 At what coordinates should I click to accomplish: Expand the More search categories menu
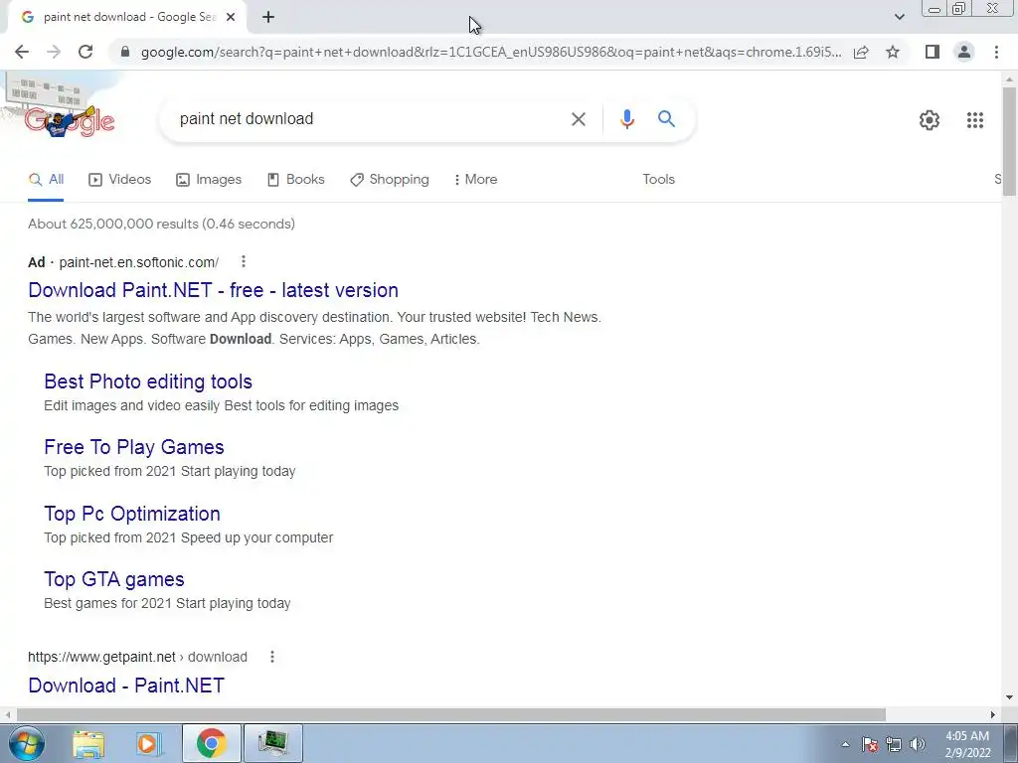pos(476,180)
